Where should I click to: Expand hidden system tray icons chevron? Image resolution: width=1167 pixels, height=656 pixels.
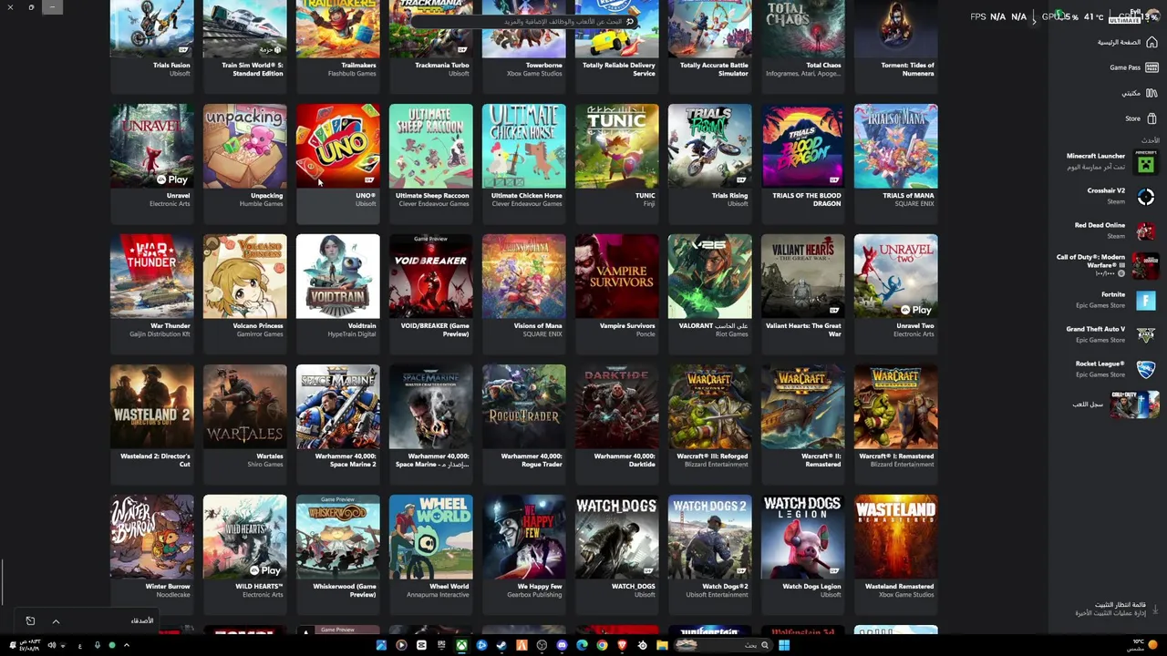[126, 645]
